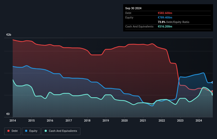
Task: Click the 2023 x-axis label
Action: click(180, 121)
